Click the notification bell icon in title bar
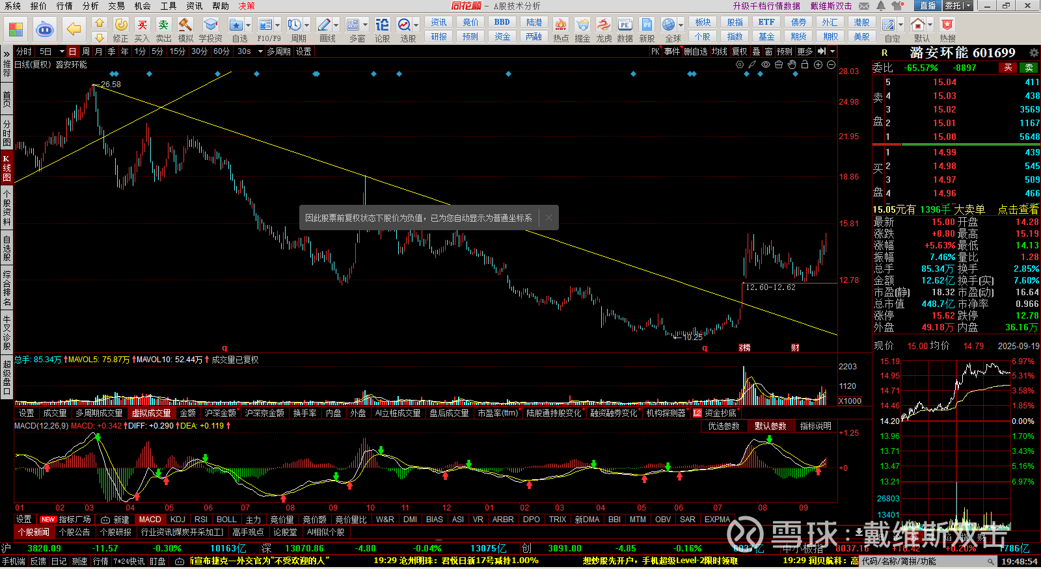 point(881,6)
